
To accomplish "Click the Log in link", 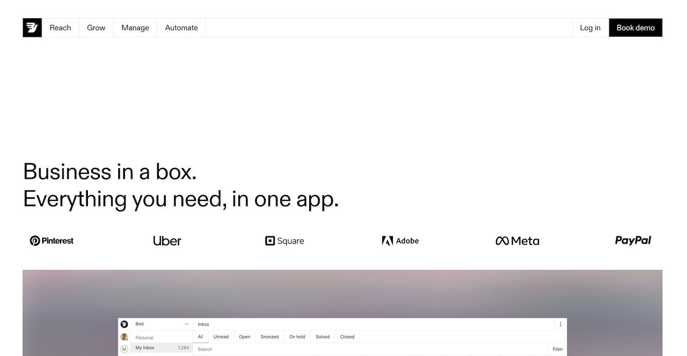I will (590, 27).
